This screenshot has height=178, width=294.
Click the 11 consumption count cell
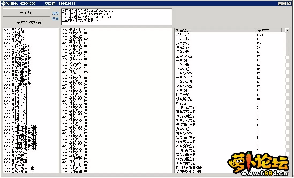tap(258, 95)
